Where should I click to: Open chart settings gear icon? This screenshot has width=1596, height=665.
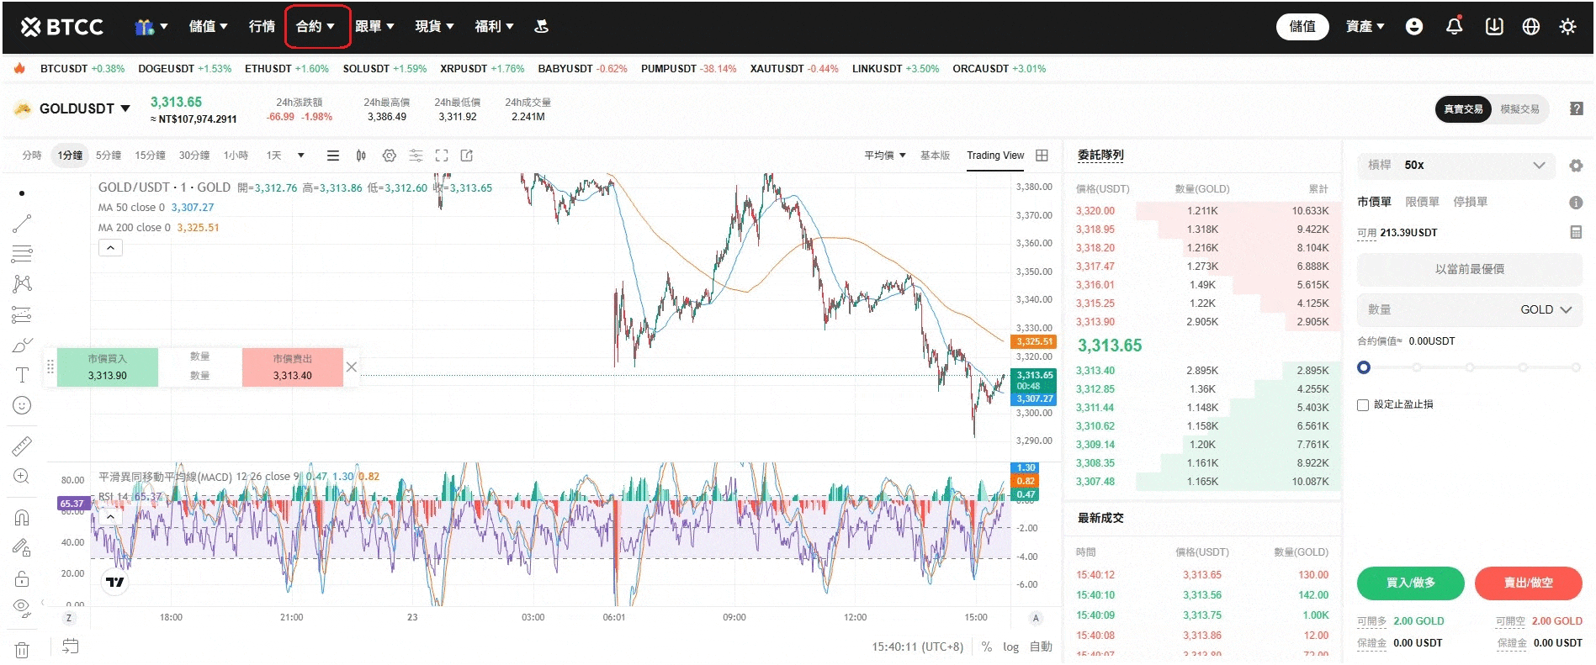coord(389,156)
